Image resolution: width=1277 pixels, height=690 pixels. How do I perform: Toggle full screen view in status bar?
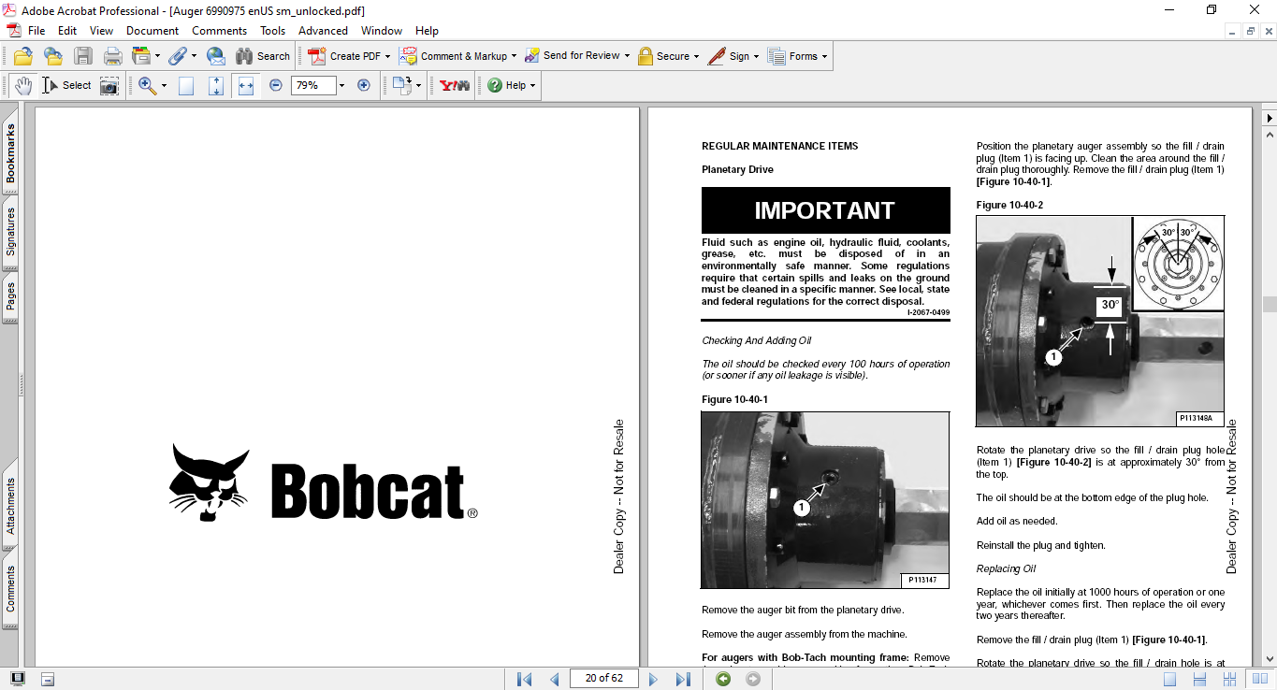click(x=18, y=679)
